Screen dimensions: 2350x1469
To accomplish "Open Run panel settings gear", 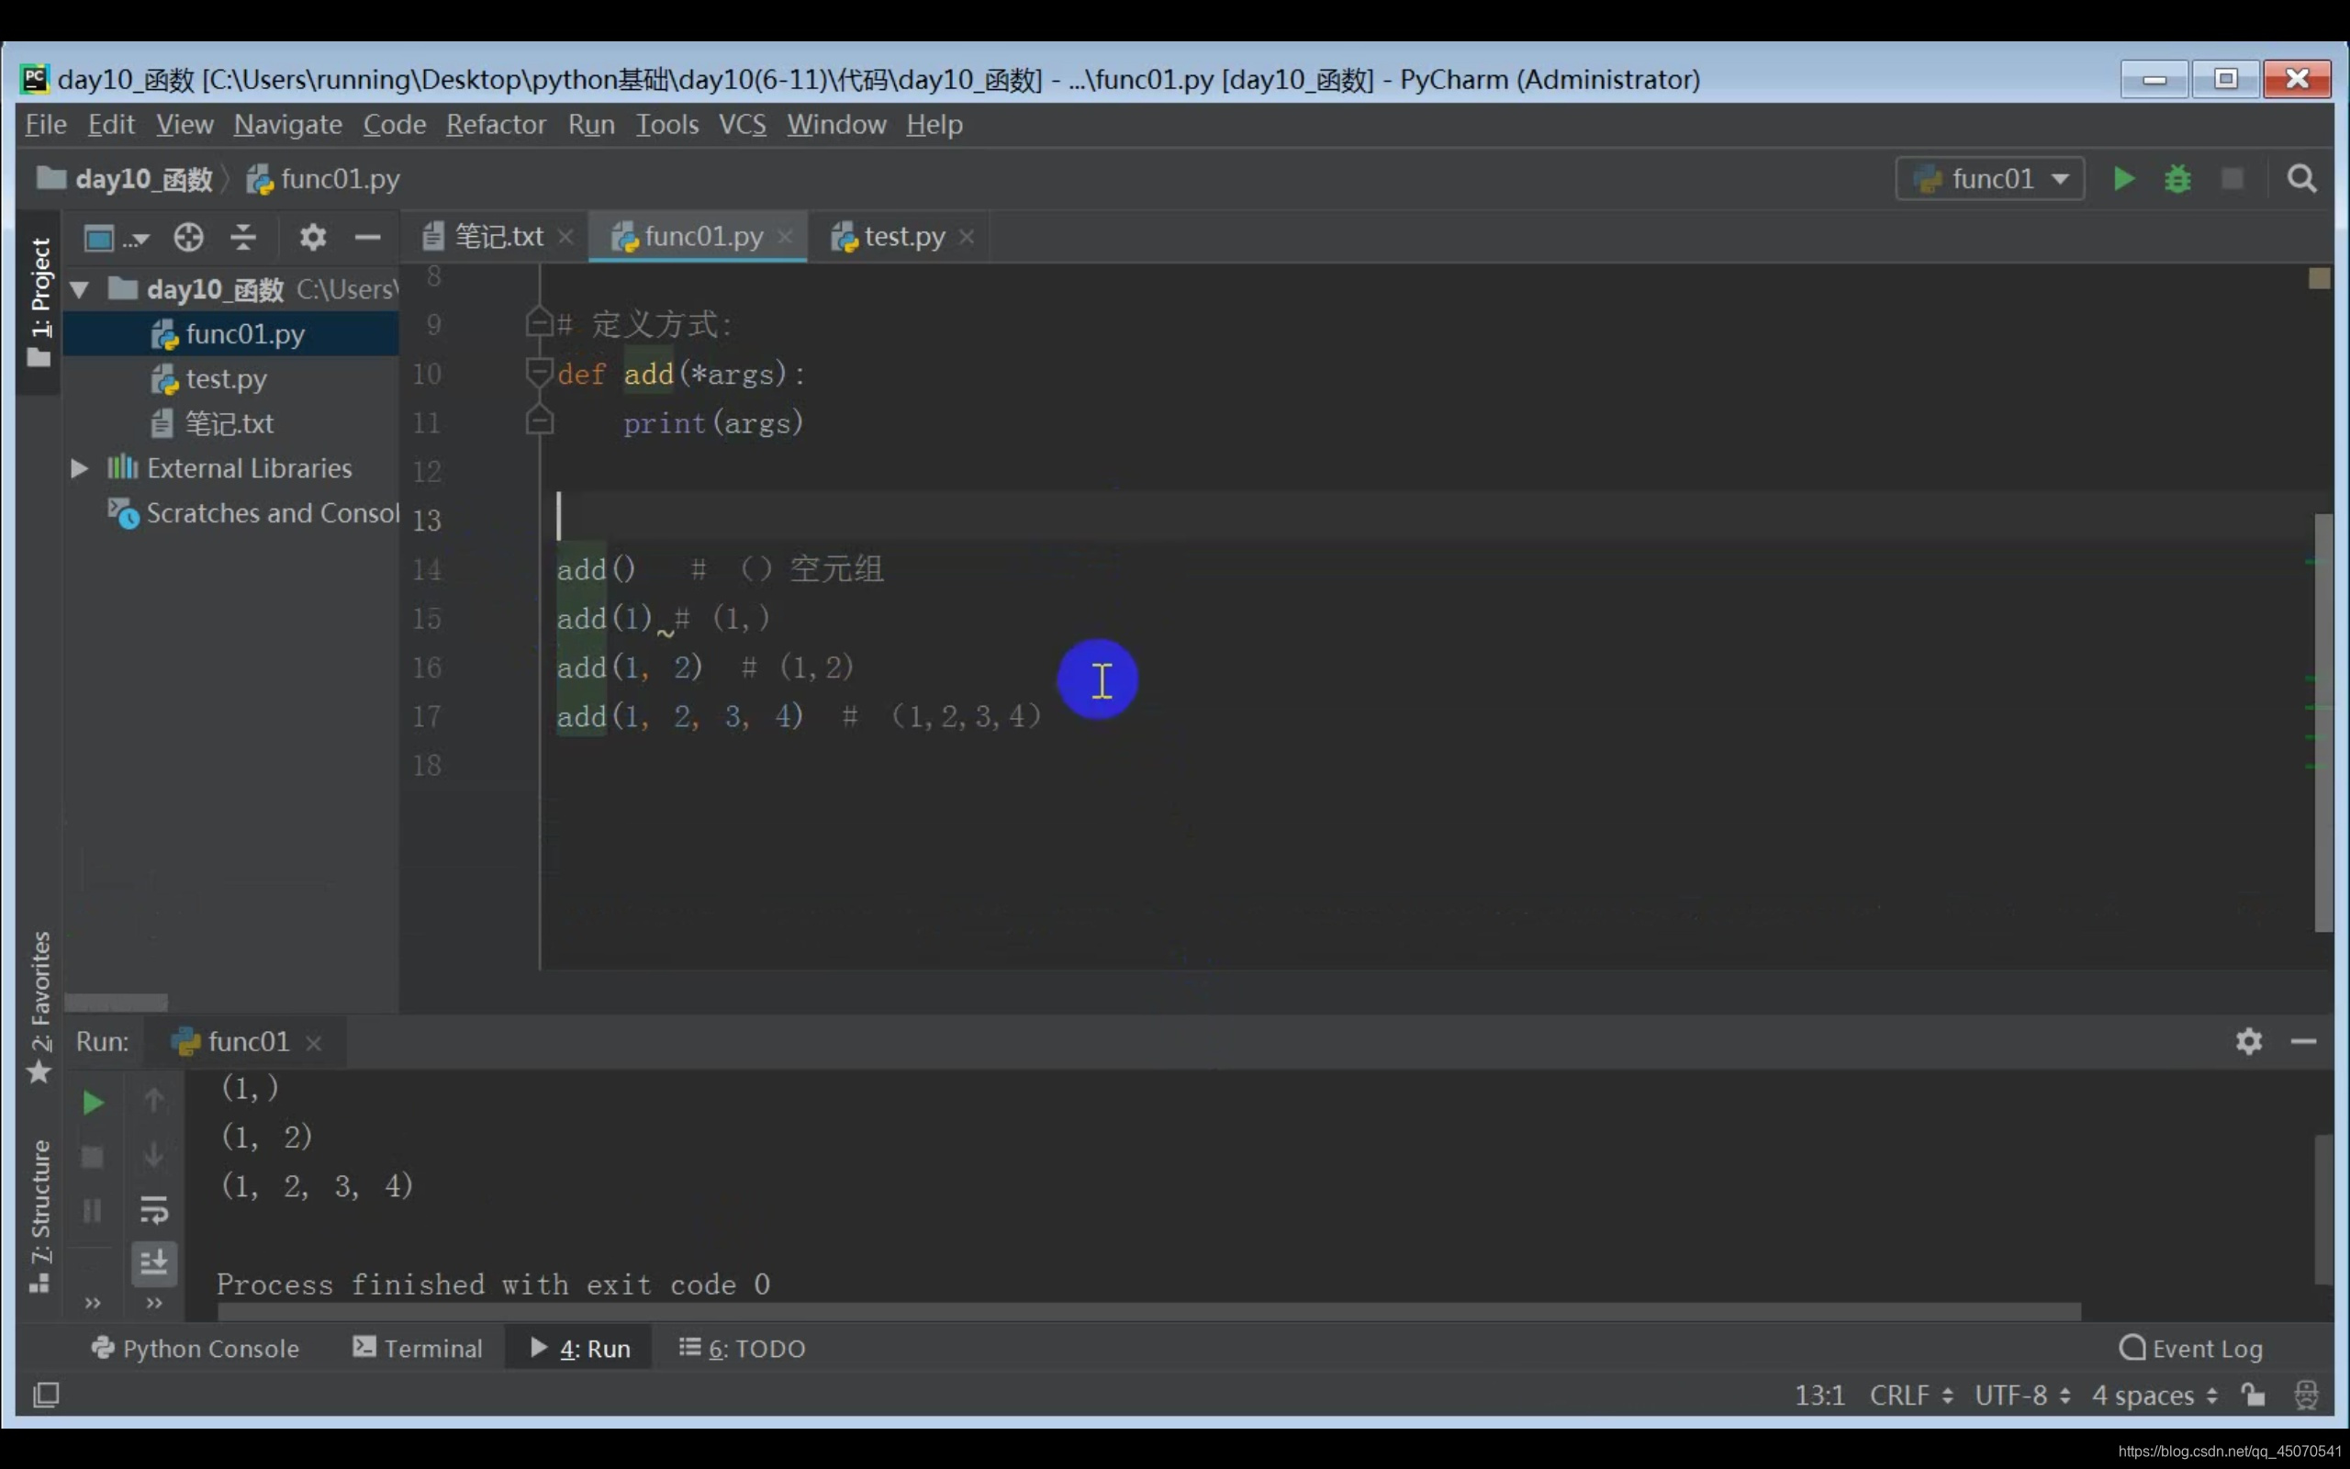I will tap(2248, 1041).
